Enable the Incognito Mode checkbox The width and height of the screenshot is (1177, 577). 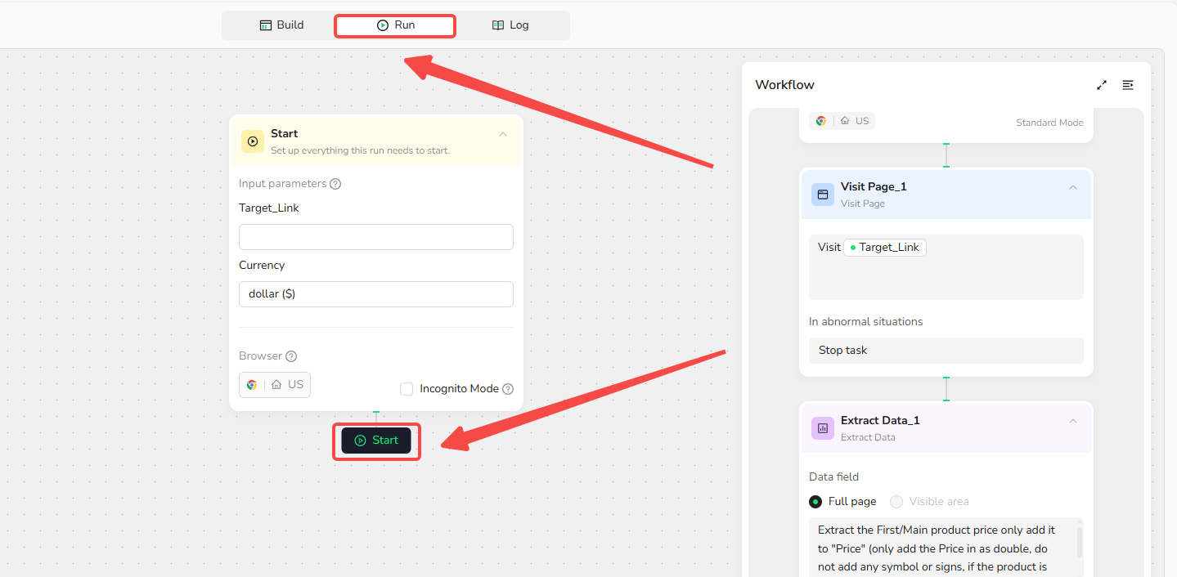click(407, 389)
